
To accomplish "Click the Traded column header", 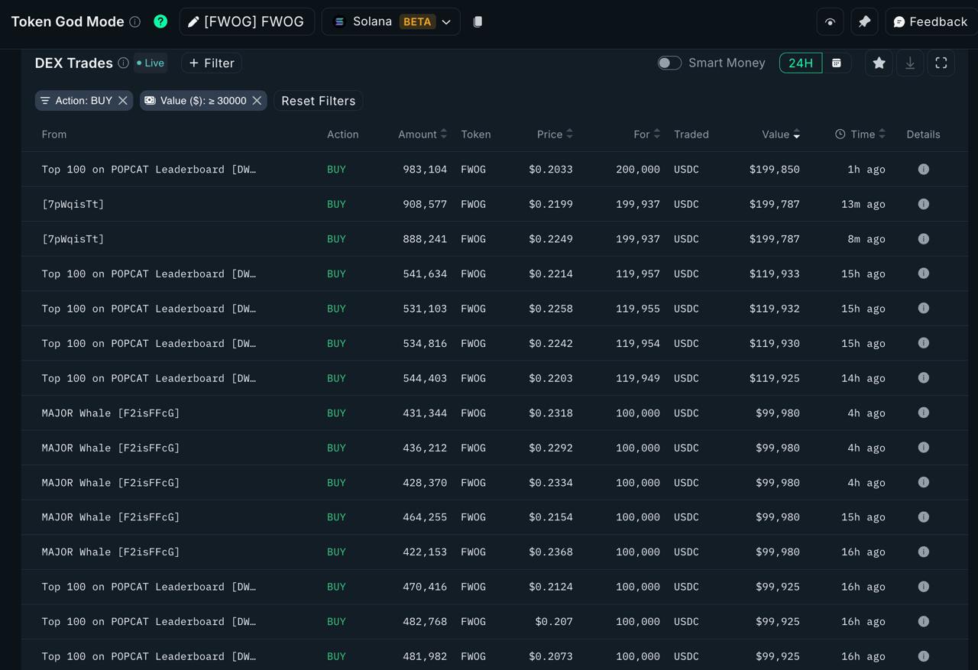I will click(x=691, y=134).
